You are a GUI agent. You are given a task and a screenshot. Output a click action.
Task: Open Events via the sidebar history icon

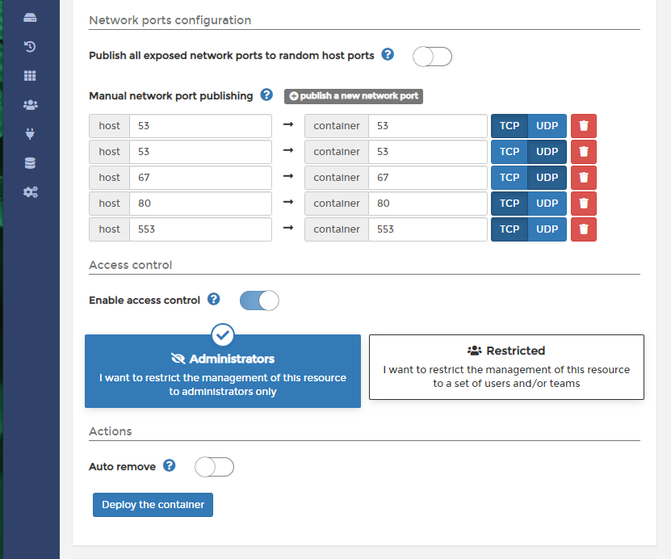30,47
